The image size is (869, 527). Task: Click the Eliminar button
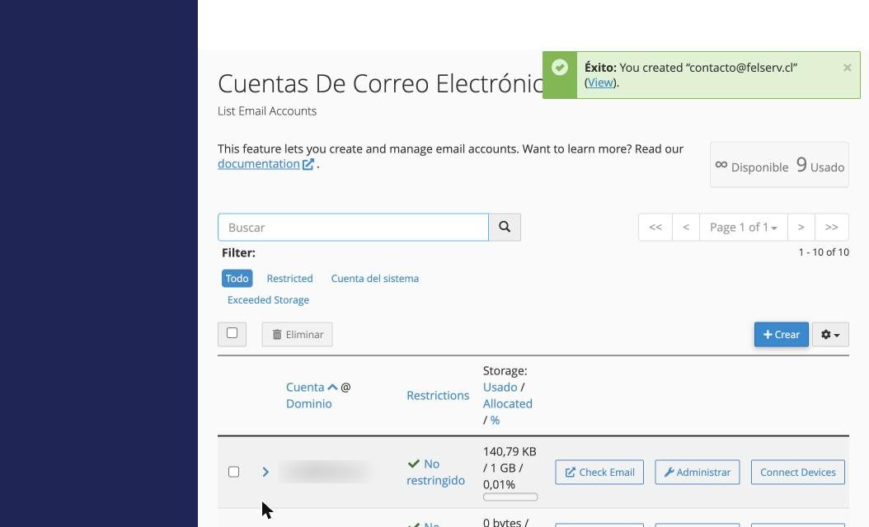(x=297, y=335)
